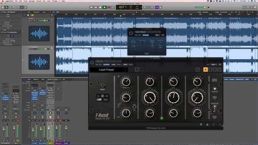Click the large frequency knob of the middle EQ band
The width and height of the screenshot is (258, 145).
tap(173, 97)
